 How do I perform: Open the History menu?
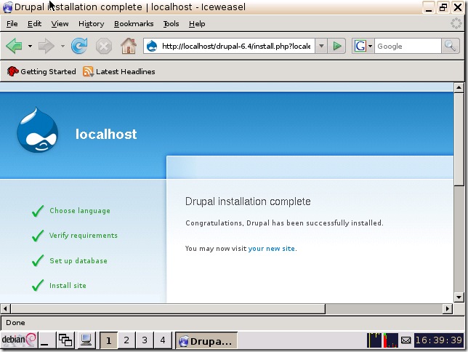[91, 23]
